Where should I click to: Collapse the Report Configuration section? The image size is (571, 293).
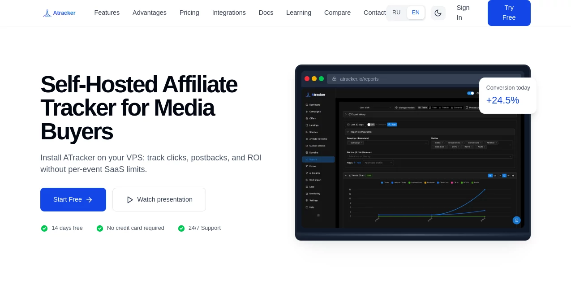pos(430,132)
